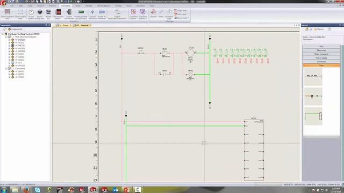Click the circular coil symbol in schematic
Viewport: 344px width, 193px height.
190,53
